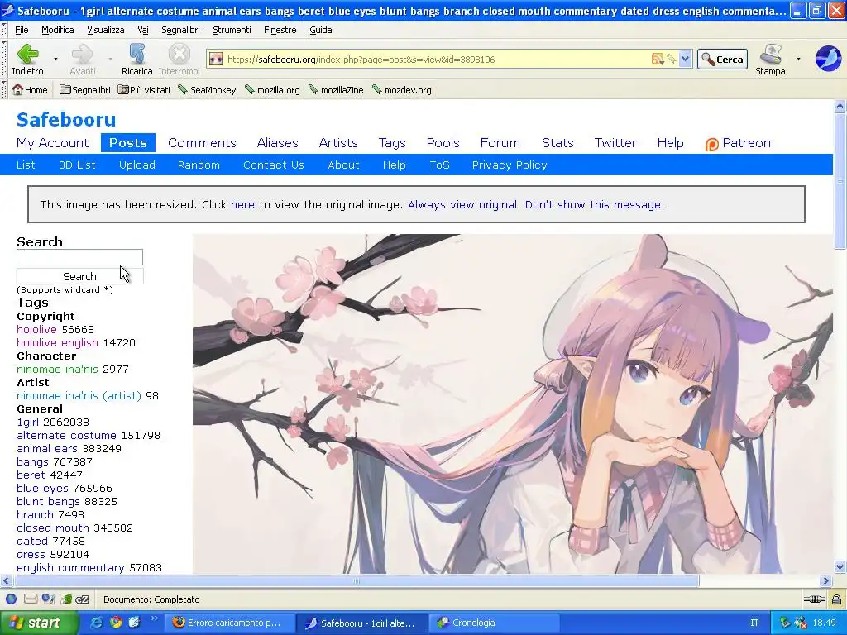Click the third quick launch icon
This screenshot has width=847, height=635.
coord(134,623)
